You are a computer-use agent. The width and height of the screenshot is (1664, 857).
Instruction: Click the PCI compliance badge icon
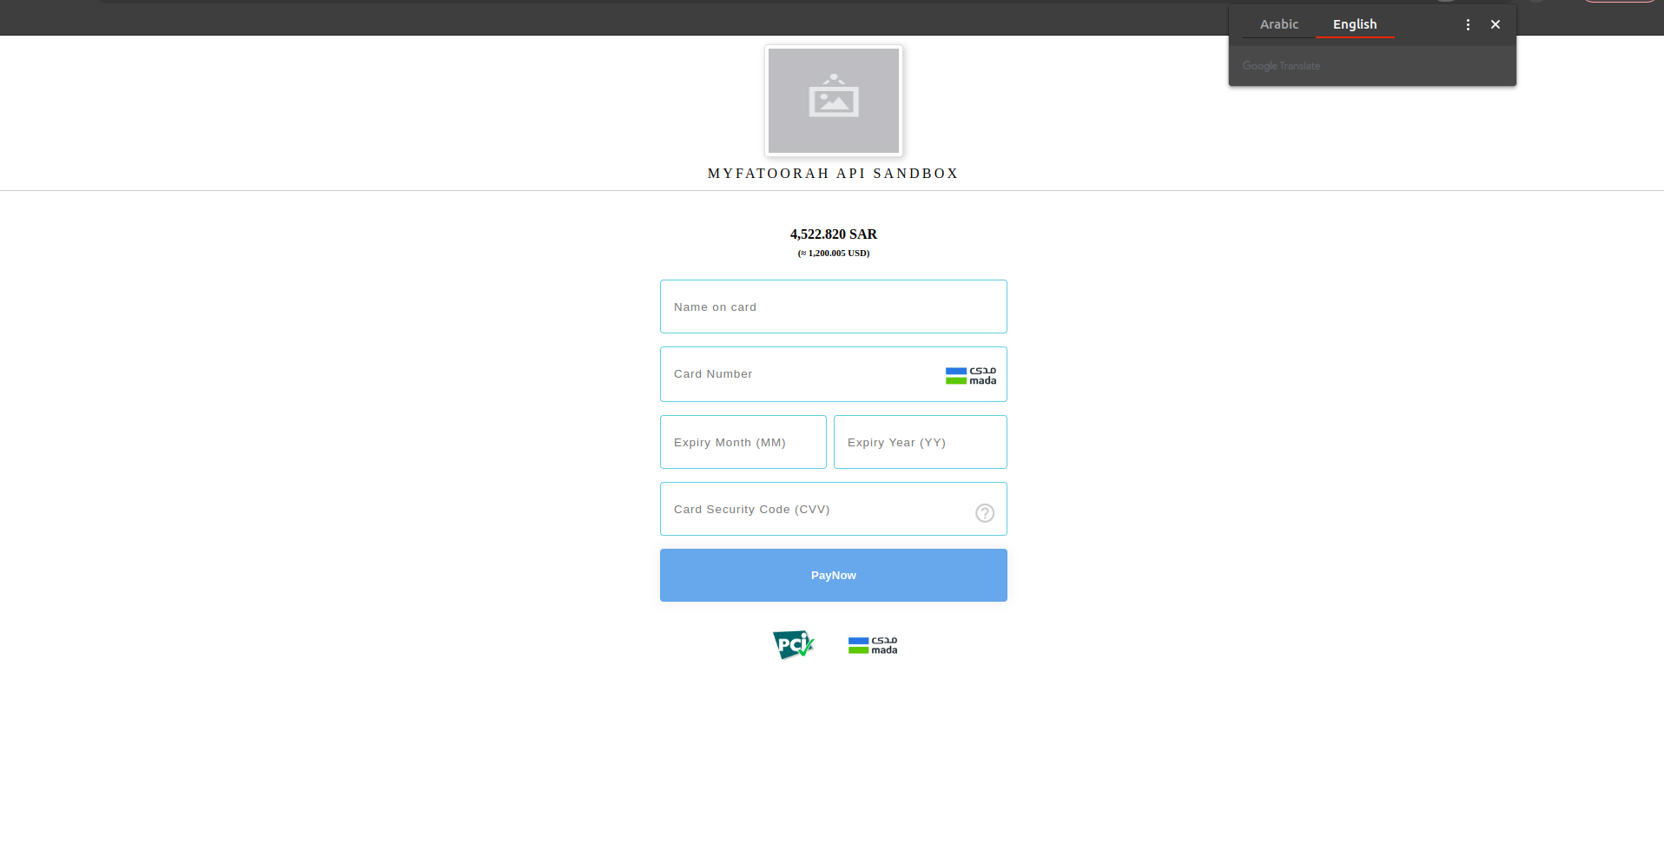tap(794, 644)
